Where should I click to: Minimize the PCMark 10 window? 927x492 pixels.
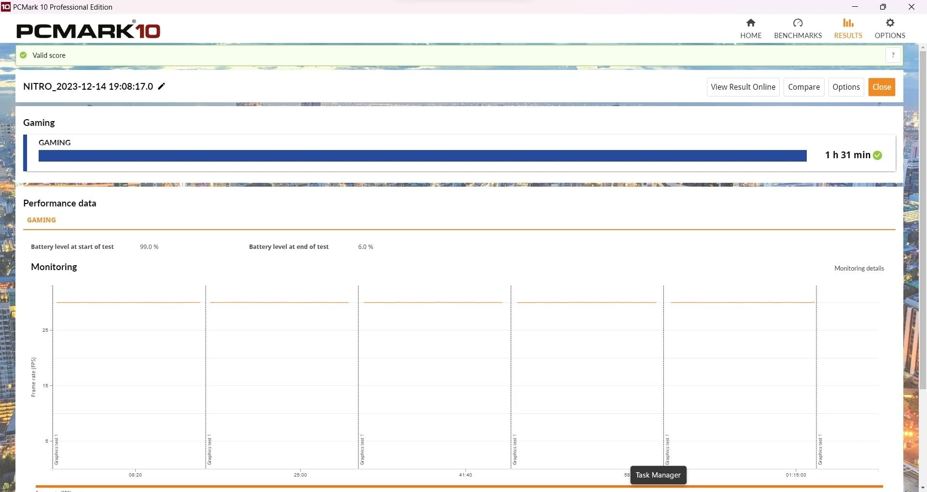pyautogui.click(x=855, y=7)
